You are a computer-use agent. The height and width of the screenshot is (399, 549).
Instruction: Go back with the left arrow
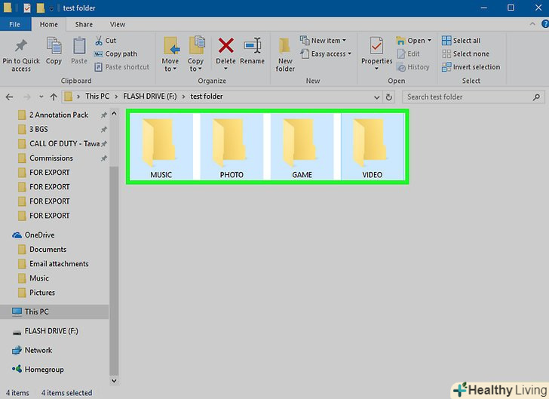click(10, 97)
